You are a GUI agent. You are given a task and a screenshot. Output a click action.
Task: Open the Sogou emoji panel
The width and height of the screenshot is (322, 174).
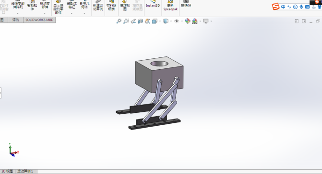295,7
